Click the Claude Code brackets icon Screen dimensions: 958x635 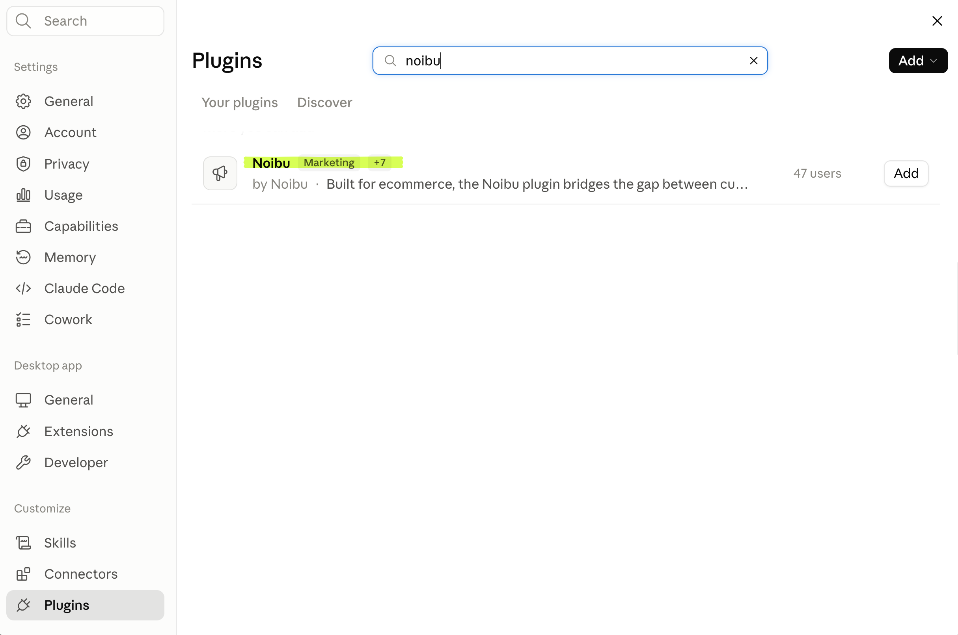click(x=24, y=288)
